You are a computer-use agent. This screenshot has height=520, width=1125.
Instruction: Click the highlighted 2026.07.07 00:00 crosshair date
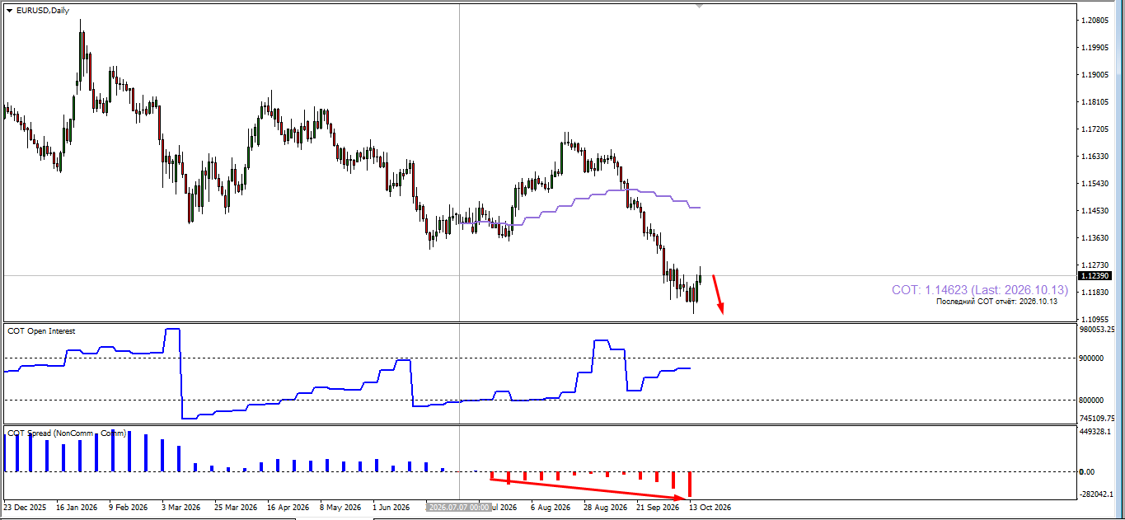(460, 508)
